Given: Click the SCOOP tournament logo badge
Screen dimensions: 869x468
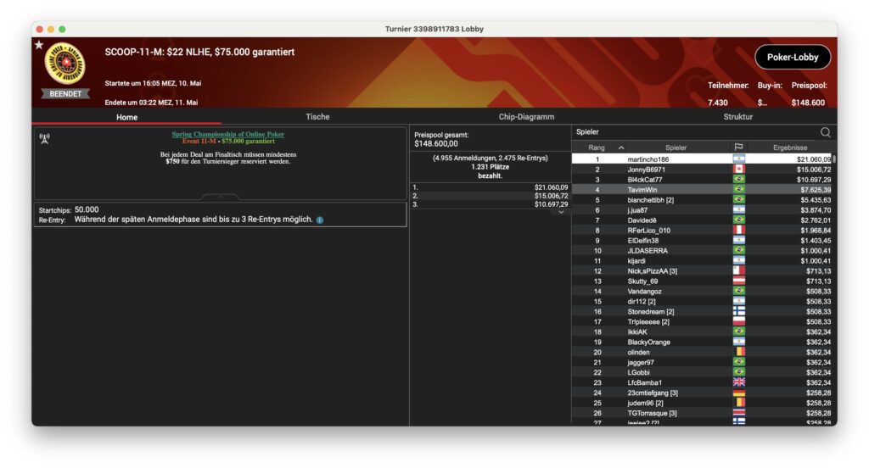Looking at the screenshot, I should coord(65,64).
